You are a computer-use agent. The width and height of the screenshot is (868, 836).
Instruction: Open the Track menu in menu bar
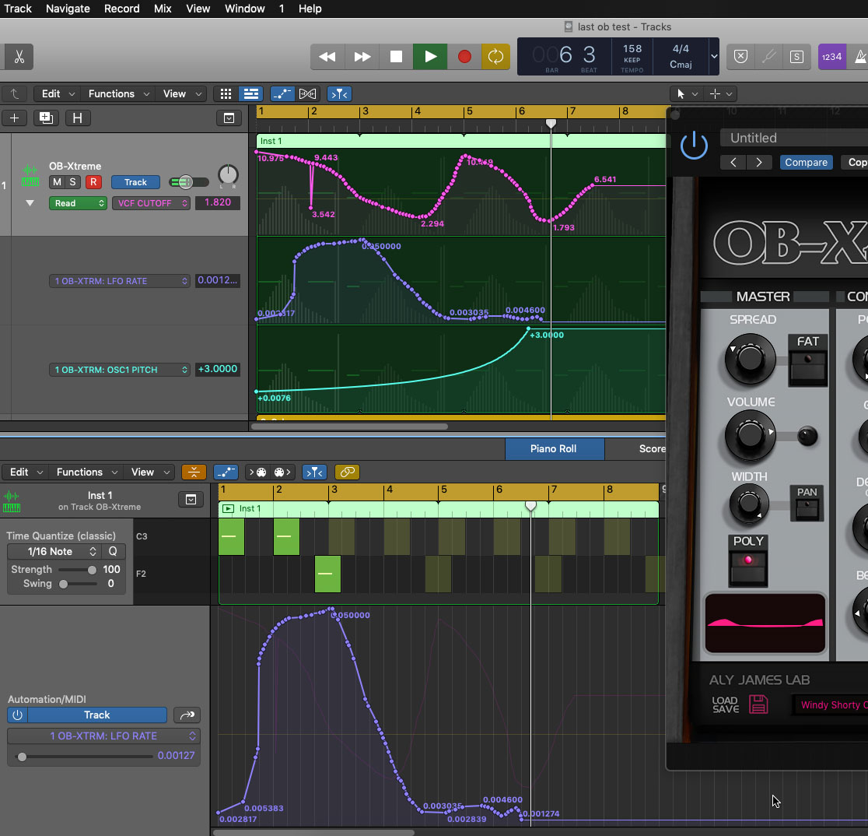[18, 9]
